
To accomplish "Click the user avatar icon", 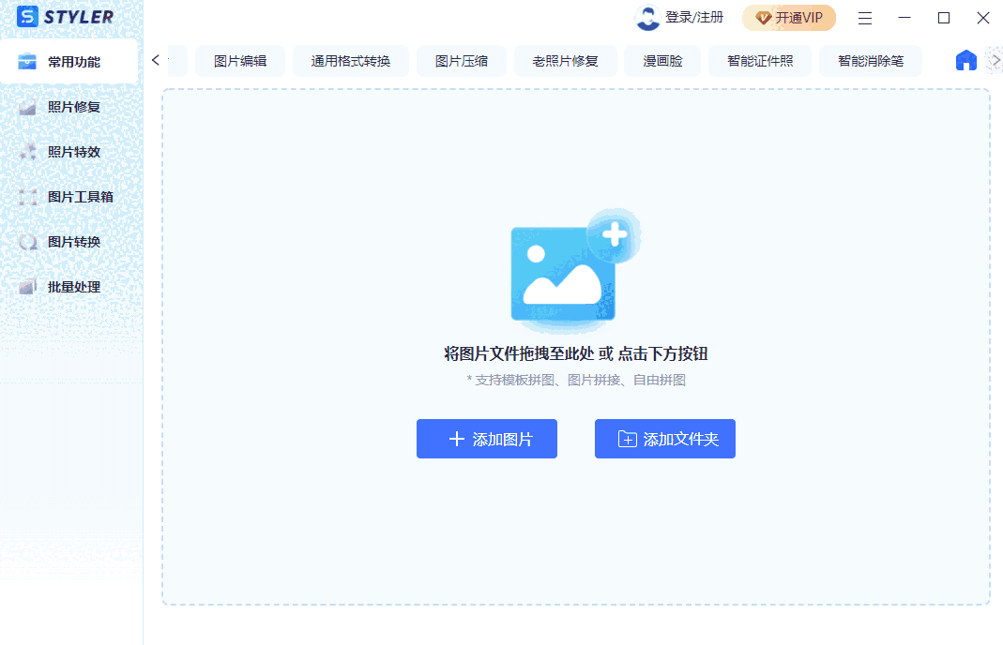I will tap(647, 18).
